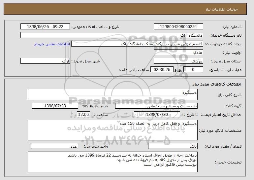This screenshot has height=180, width=254.
Task: Select the label توضیحات خریدار
Action: 228,162
